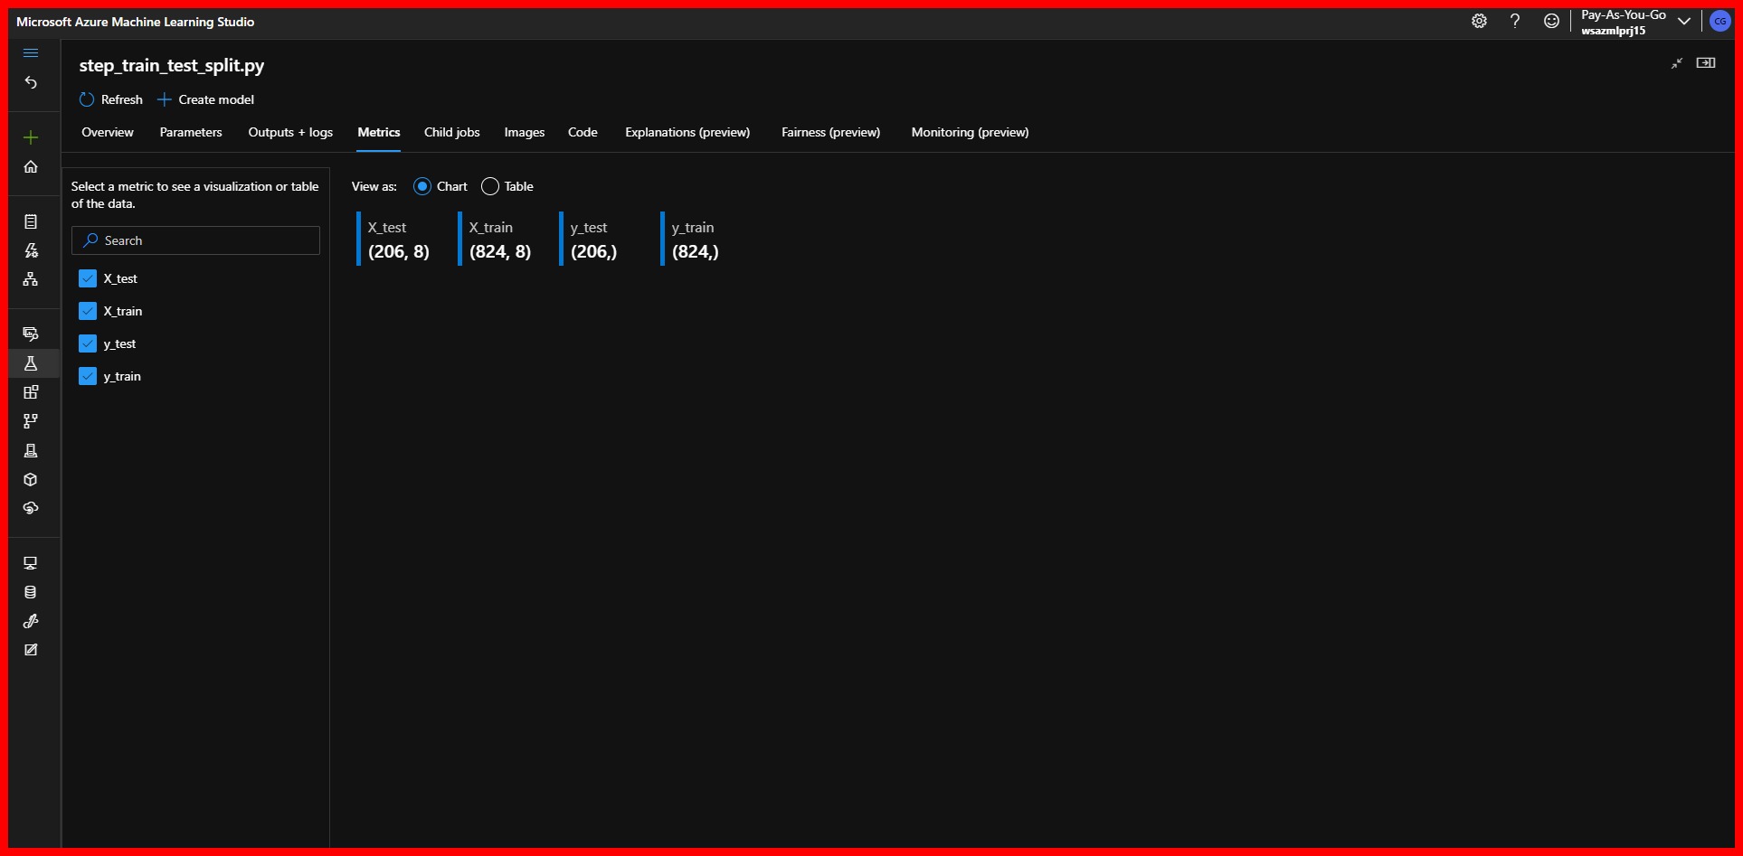Click the step_train_test_split.py job title
Viewport: 1743px width, 856px height.
point(172,65)
